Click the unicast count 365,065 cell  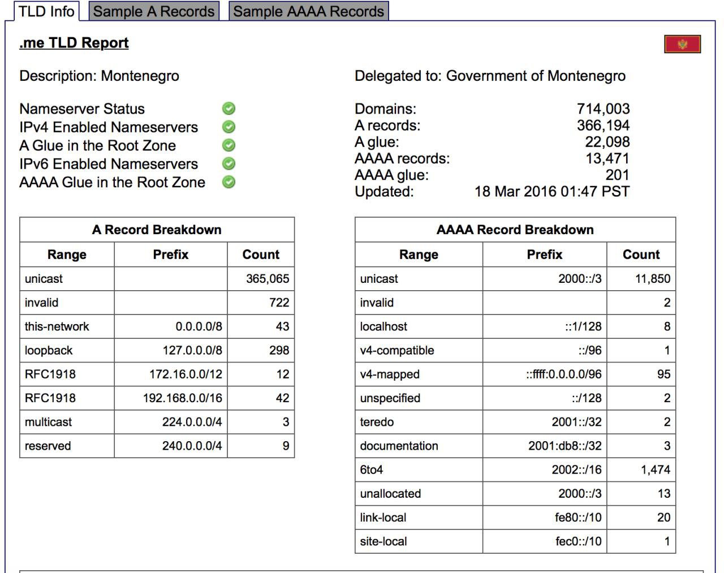[x=261, y=279]
